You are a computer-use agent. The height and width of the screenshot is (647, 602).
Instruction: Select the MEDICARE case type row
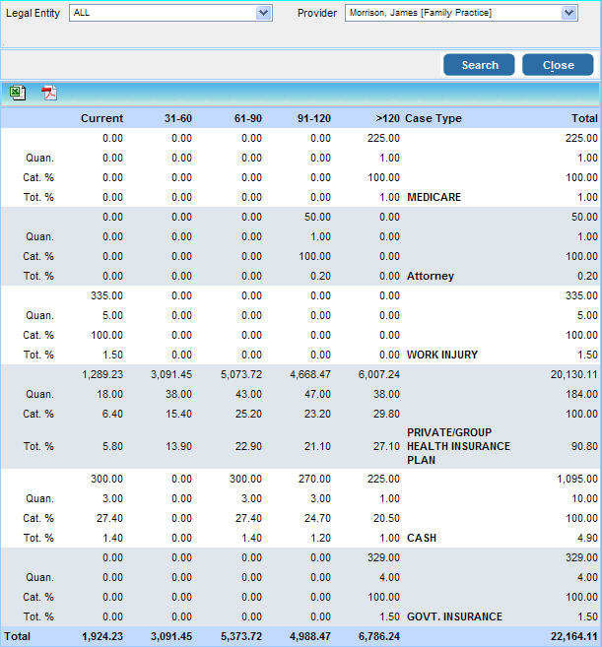[x=435, y=197]
